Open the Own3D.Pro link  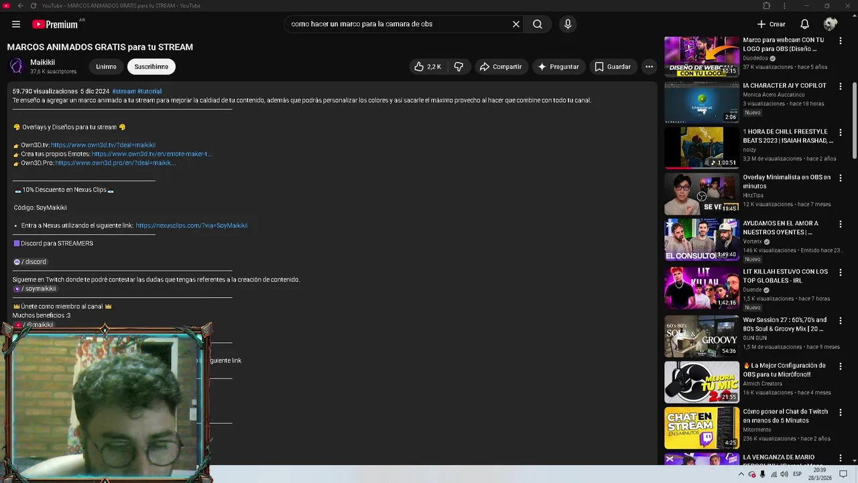point(115,163)
